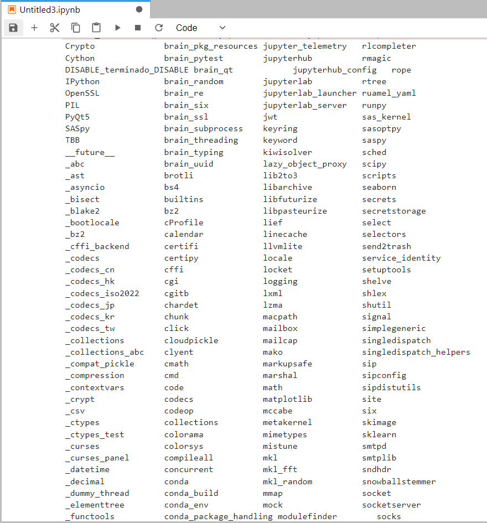The width and height of the screenshot is (487, 523).
Task: Click the module name scipy in output
Action: (374, 163)
